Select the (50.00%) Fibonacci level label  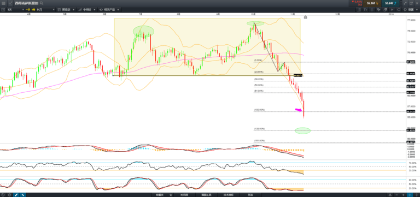[259, 85]
